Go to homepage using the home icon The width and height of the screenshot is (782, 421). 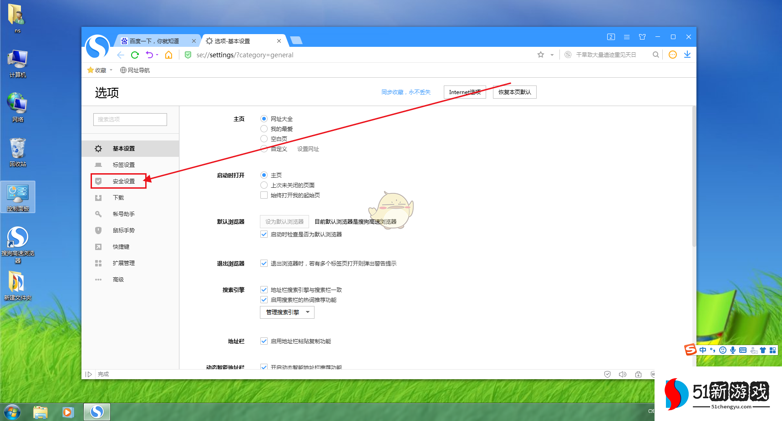(168, 55)
